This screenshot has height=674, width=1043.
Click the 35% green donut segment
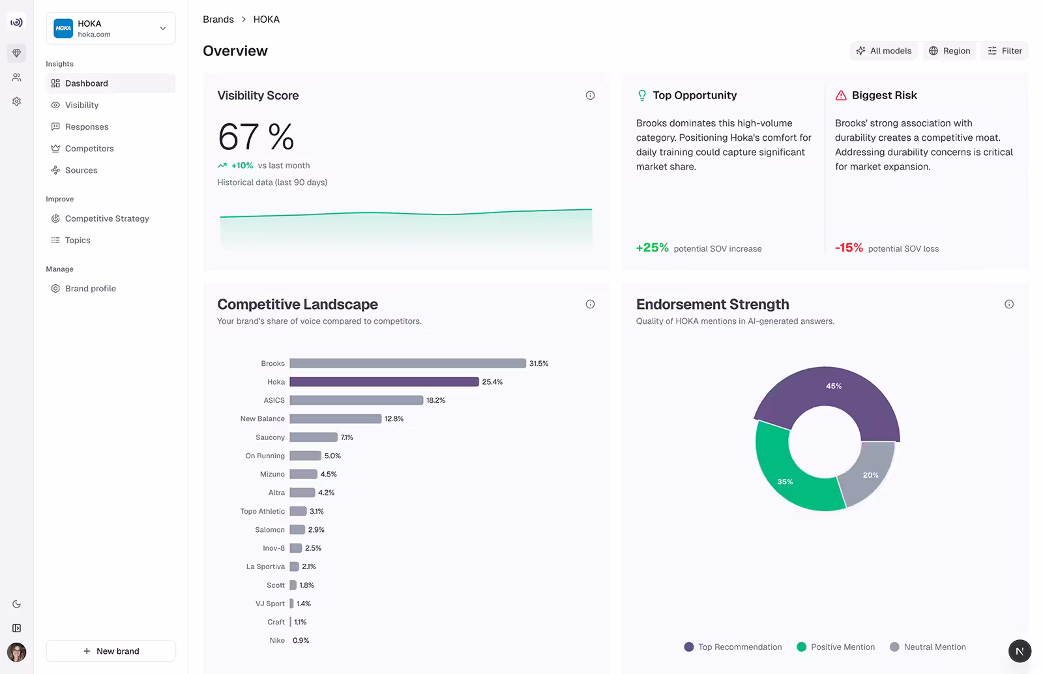click(x=786, y=480)
